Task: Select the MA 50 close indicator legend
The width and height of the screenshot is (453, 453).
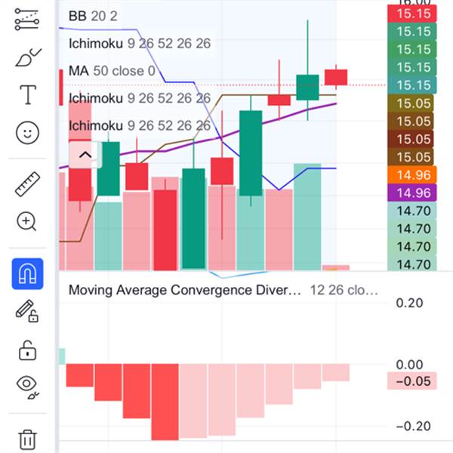Action: pos(112,71)
